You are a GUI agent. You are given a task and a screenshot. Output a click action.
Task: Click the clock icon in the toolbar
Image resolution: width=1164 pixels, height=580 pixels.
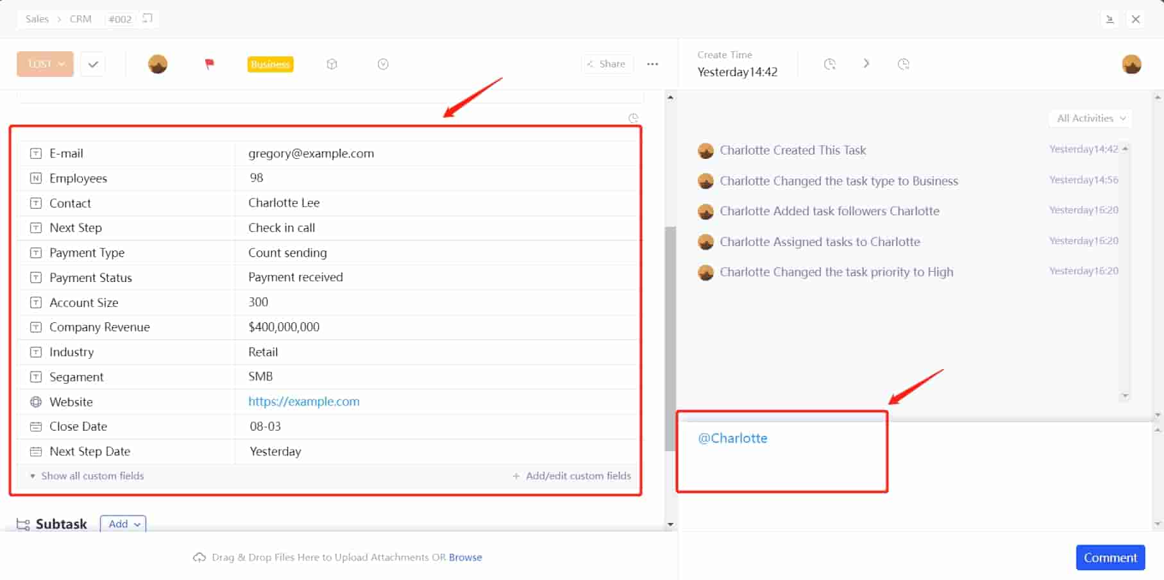click(x=383, y=64)
